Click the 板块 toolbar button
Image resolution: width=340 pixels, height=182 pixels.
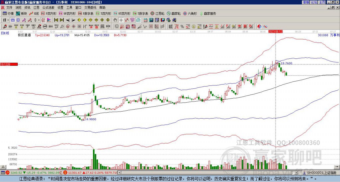pyautogui.click(x=22, y=13)
